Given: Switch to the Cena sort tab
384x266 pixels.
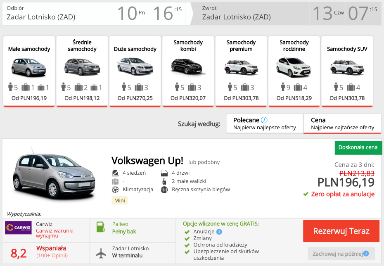Looking at the screenshot, I should [342, 123].
